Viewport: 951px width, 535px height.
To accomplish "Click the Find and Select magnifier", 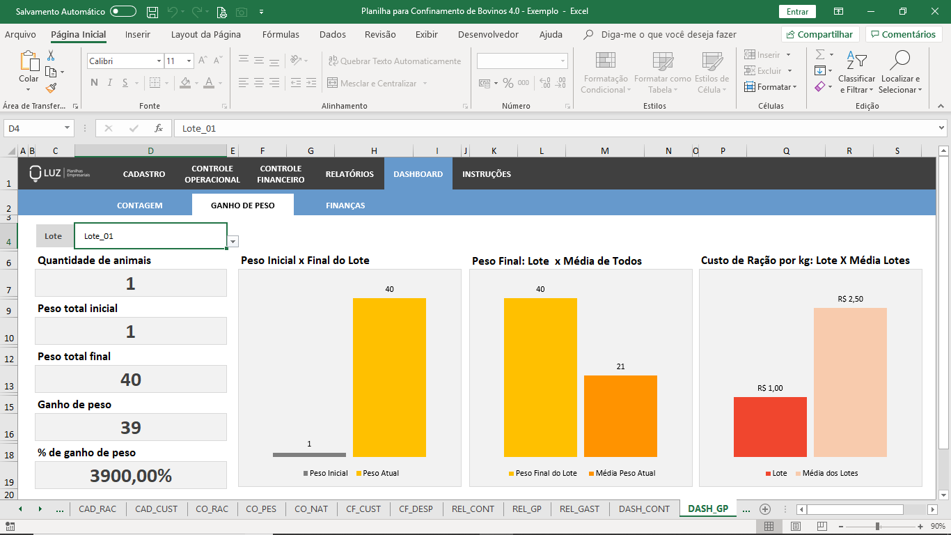I will pyautogui.click(x=899, y=61).
